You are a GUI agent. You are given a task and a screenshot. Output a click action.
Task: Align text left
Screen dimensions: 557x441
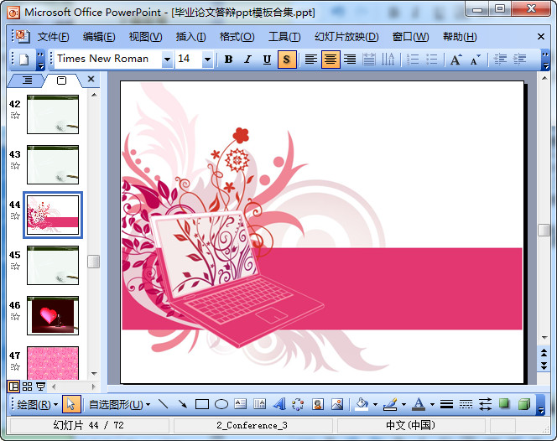(x=311, y=60)
